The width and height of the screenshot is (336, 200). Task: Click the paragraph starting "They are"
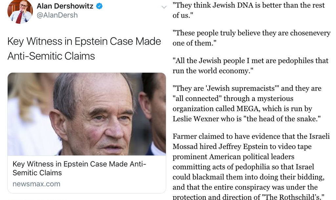pos(248,103)
